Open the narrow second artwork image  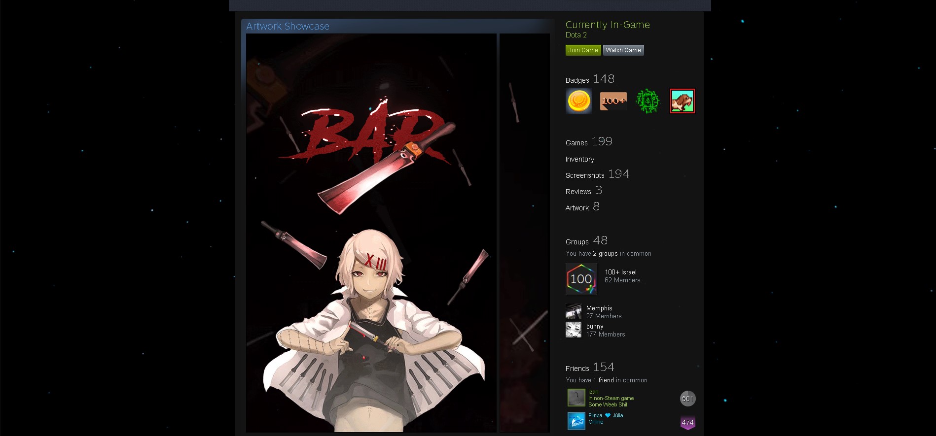coord(525,233)
